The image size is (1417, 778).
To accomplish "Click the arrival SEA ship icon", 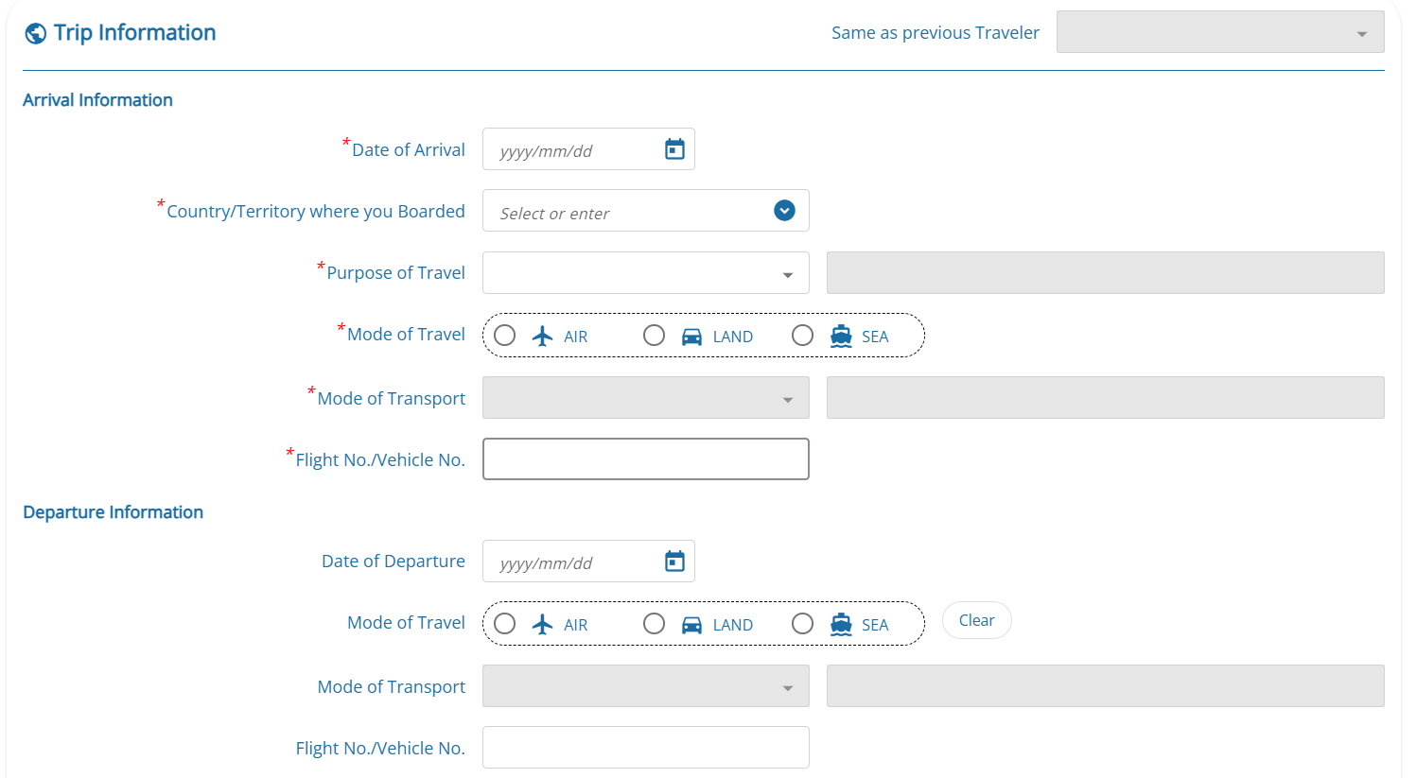I will 841,336.
